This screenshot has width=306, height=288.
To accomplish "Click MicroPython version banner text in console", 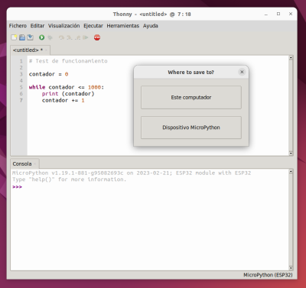I will point(132,173).
